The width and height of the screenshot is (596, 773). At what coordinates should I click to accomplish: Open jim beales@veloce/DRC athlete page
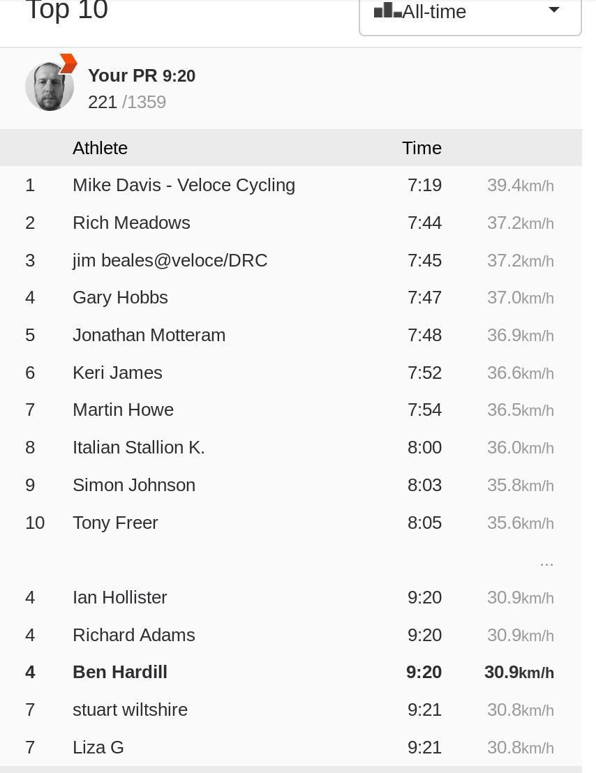[x=170, y=260]
